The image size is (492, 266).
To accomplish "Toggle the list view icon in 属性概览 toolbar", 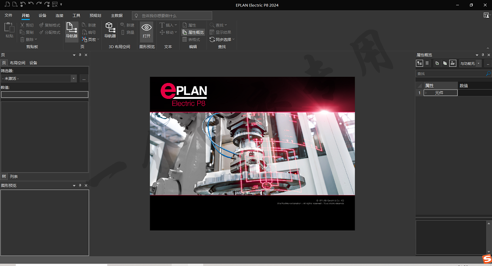I will (427, 63).
